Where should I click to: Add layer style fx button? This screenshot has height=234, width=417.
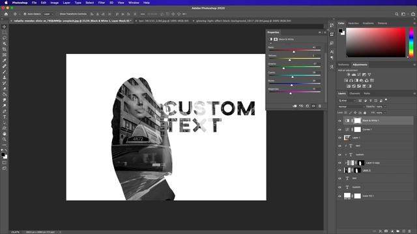[x=381, y=231]
